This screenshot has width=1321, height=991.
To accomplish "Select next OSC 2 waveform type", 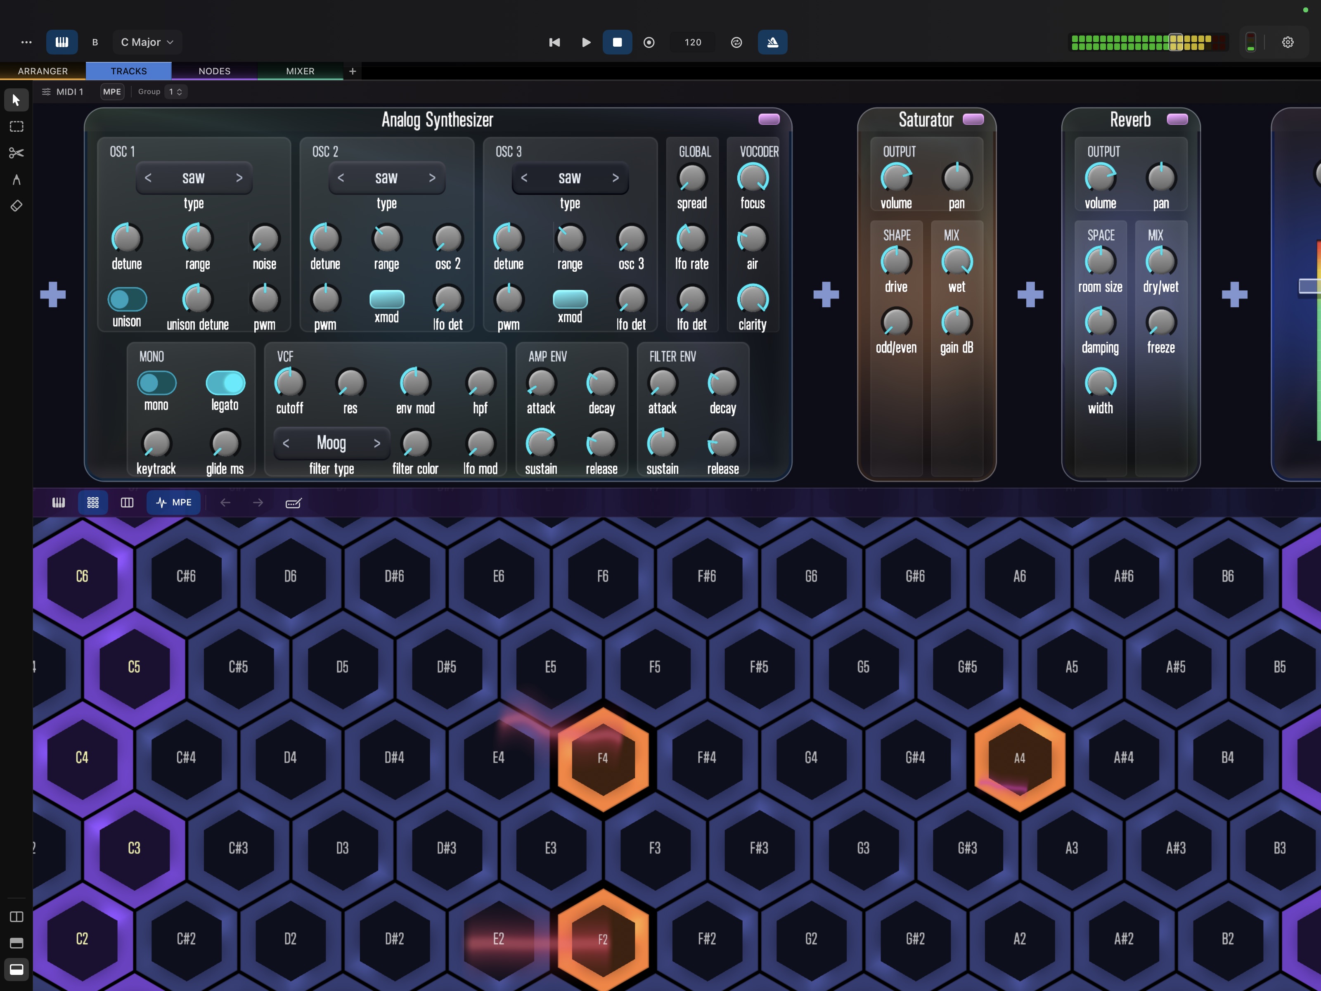I will [x=432, y=178].
